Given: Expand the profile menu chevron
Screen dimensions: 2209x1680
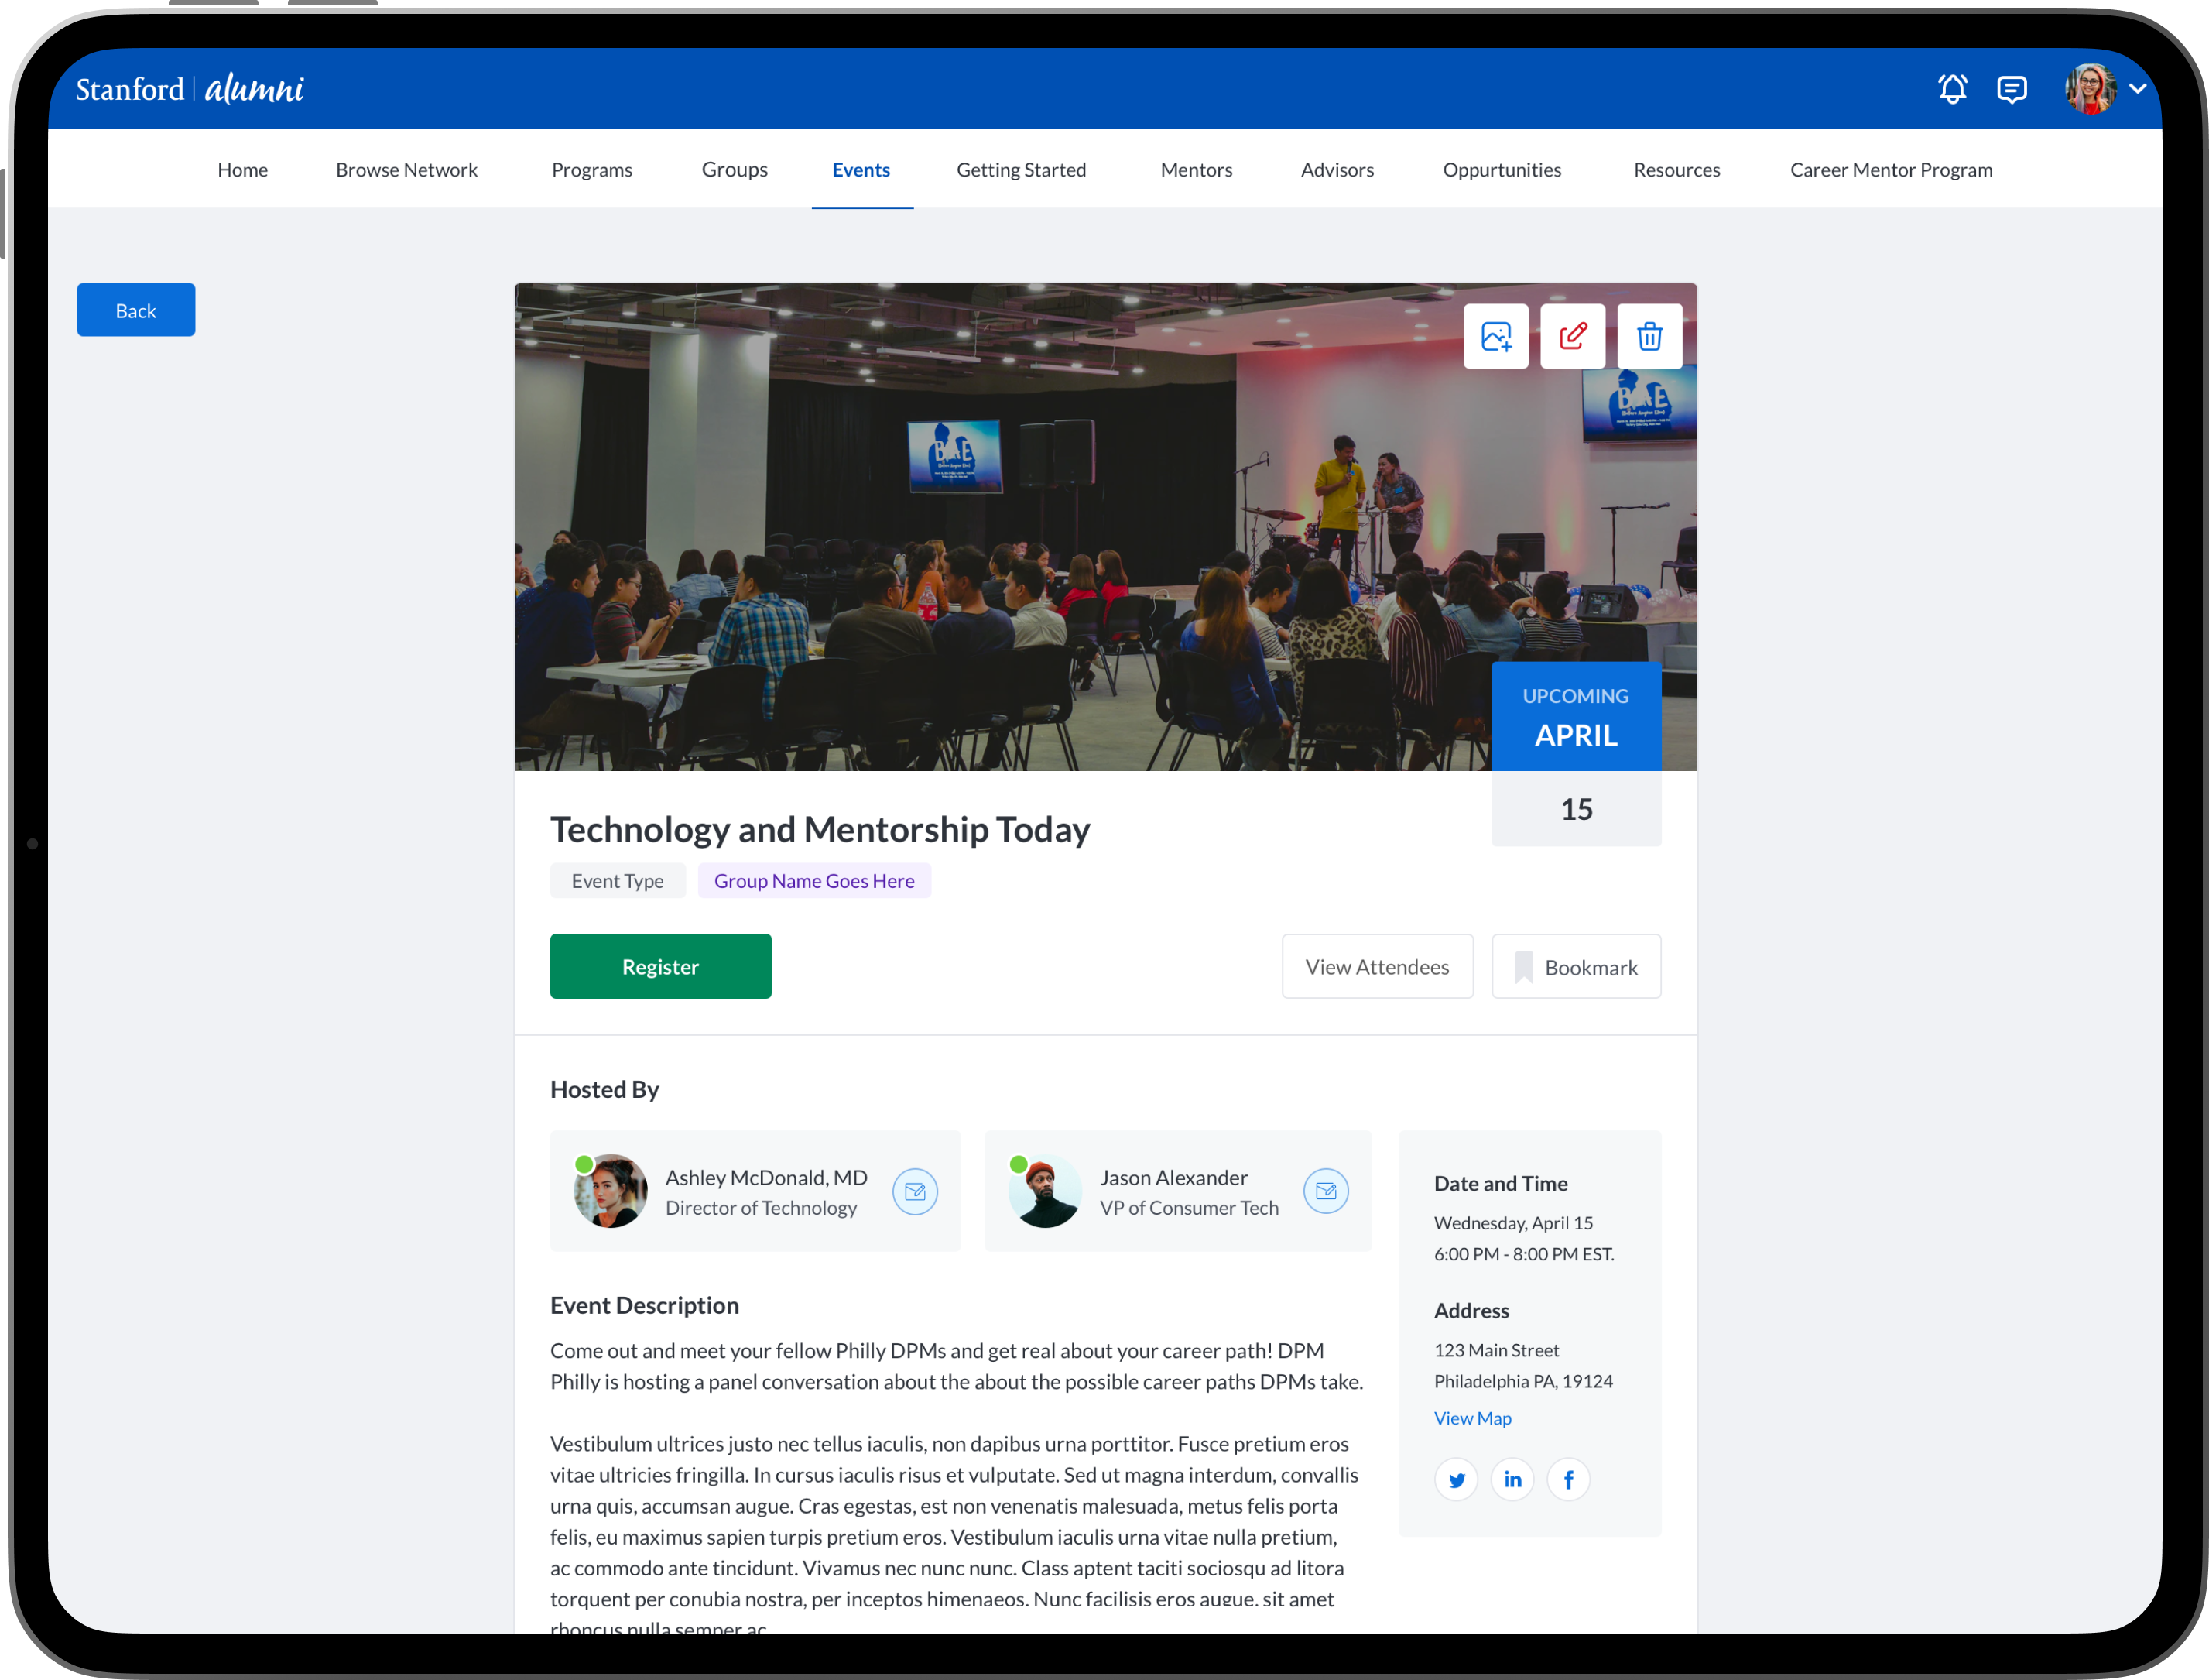Looking at the screenshot, I should click(x=2138, y=89).
